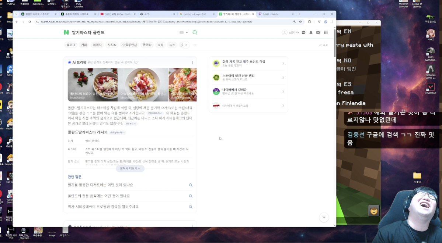Screen dimensions: 442x243
Task: Open AI briefing three-dot options
Action: [x=192, y=62]
